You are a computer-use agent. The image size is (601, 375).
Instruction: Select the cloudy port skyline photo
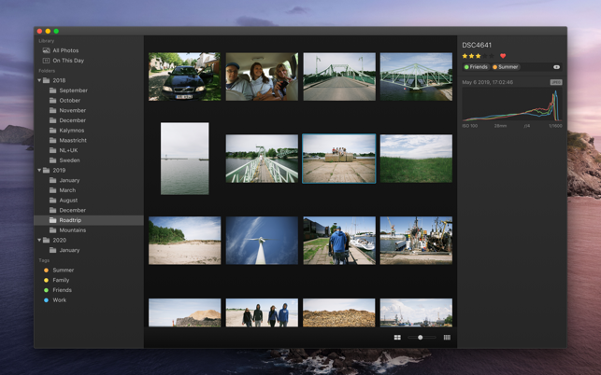tap(416, 312)
